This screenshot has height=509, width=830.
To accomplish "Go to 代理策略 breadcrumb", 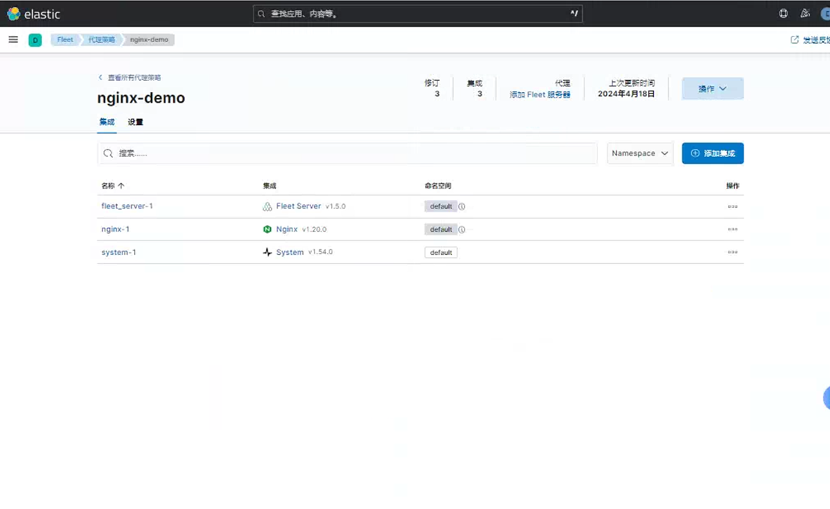I will tap(102, 40).
